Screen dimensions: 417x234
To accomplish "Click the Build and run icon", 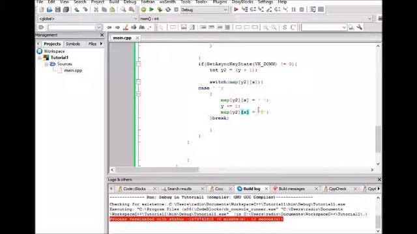I will (x=160, y=10).
